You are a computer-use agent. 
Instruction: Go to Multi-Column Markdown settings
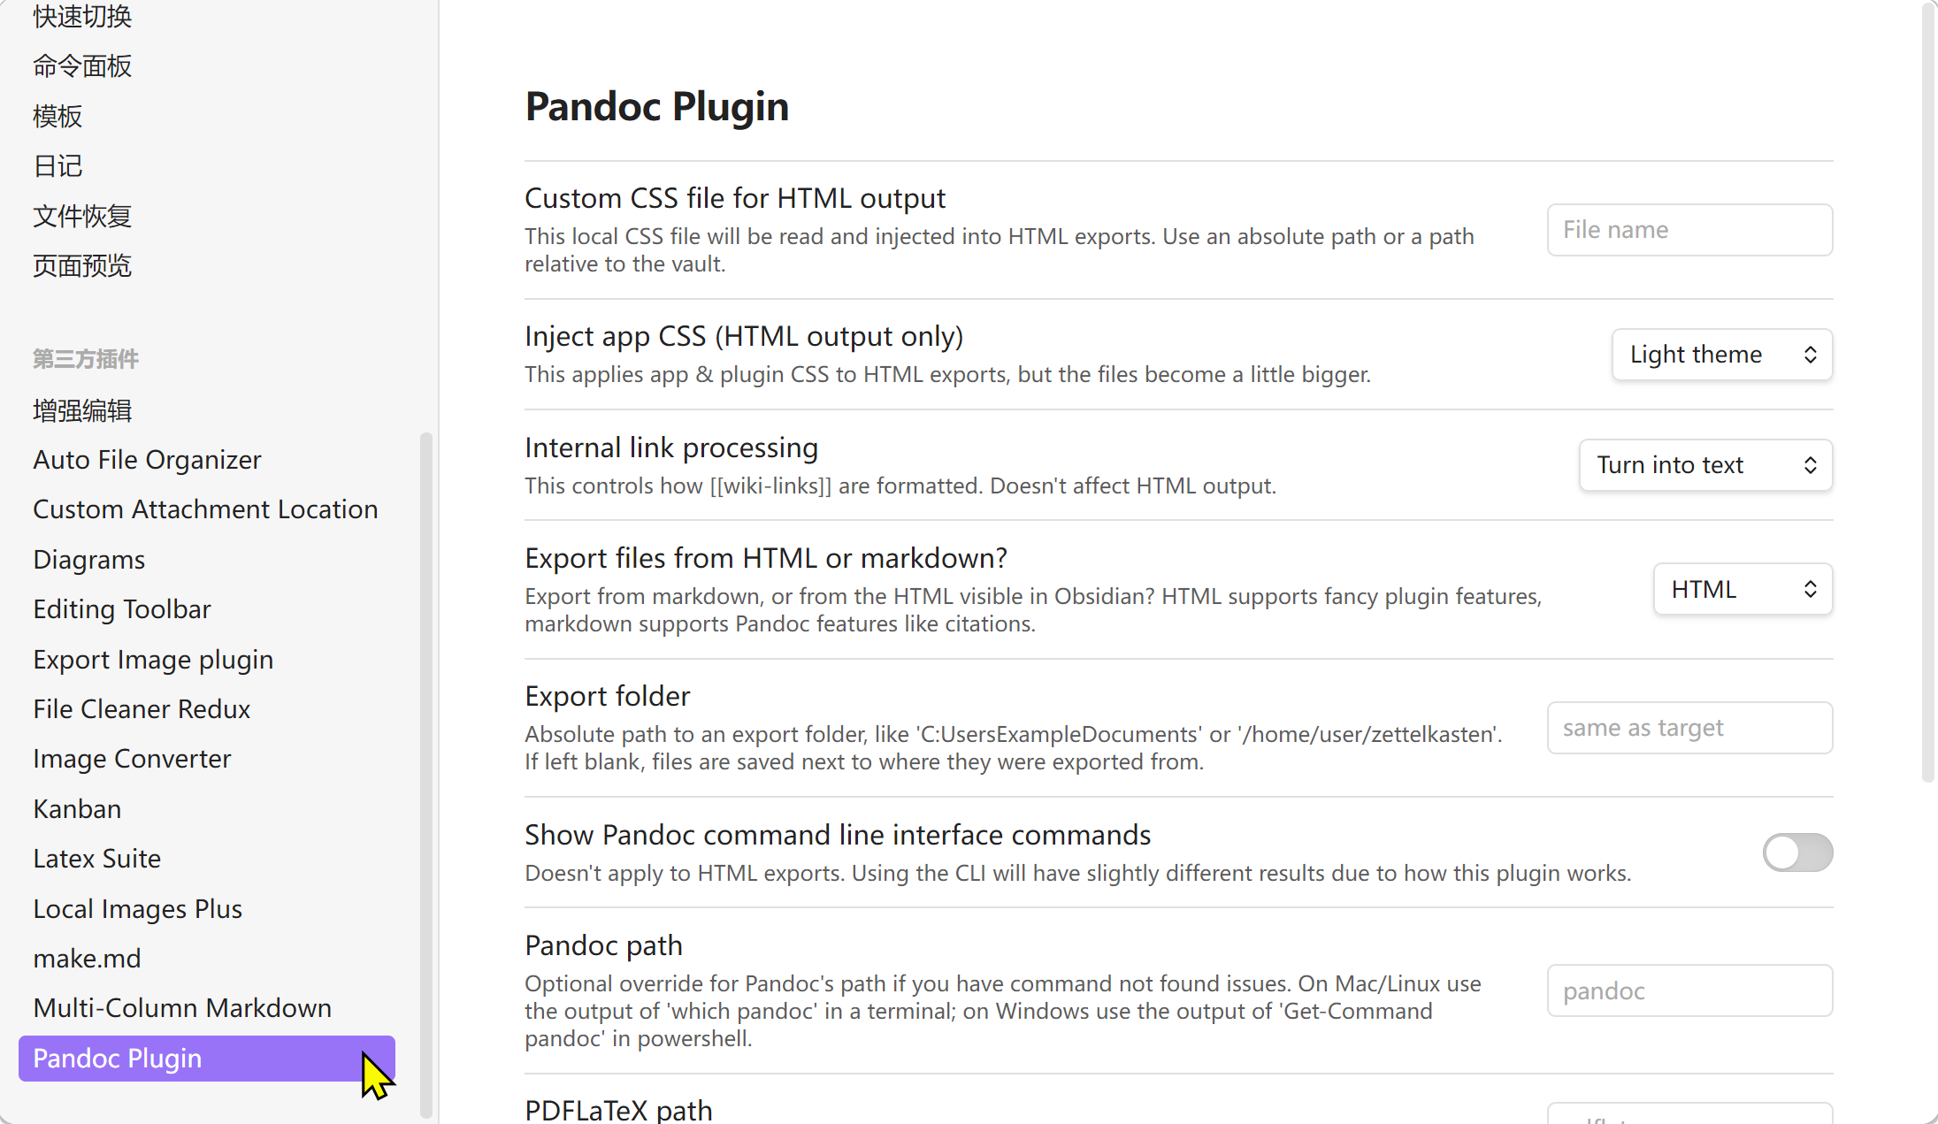click(x=182, y=1008)
